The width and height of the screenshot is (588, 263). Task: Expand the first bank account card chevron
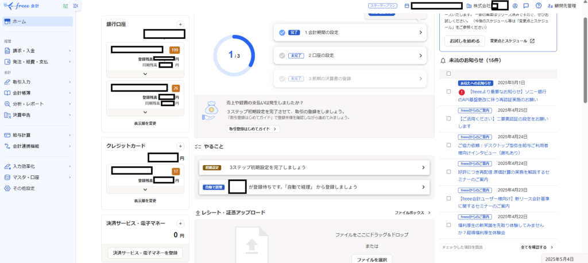pos(145,74)
